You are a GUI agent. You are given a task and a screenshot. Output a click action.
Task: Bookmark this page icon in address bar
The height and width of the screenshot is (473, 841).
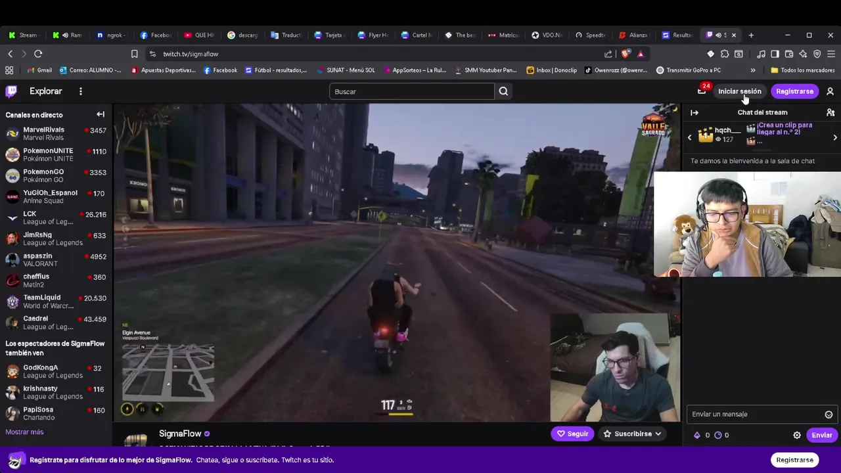pos(134,54)
